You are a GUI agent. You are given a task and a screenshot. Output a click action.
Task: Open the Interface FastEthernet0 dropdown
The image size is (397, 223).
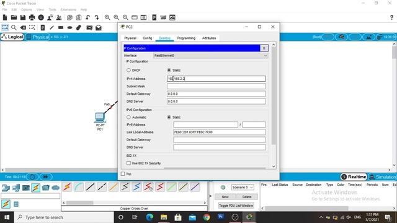pos(211,55)
